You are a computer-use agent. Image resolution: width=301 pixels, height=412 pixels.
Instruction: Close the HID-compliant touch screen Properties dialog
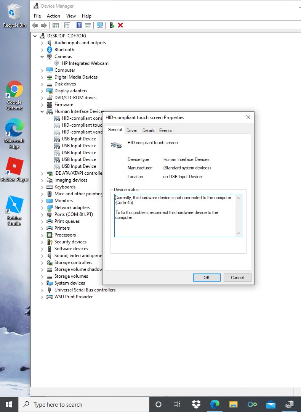pyautogui.click(x=248, y=117)
